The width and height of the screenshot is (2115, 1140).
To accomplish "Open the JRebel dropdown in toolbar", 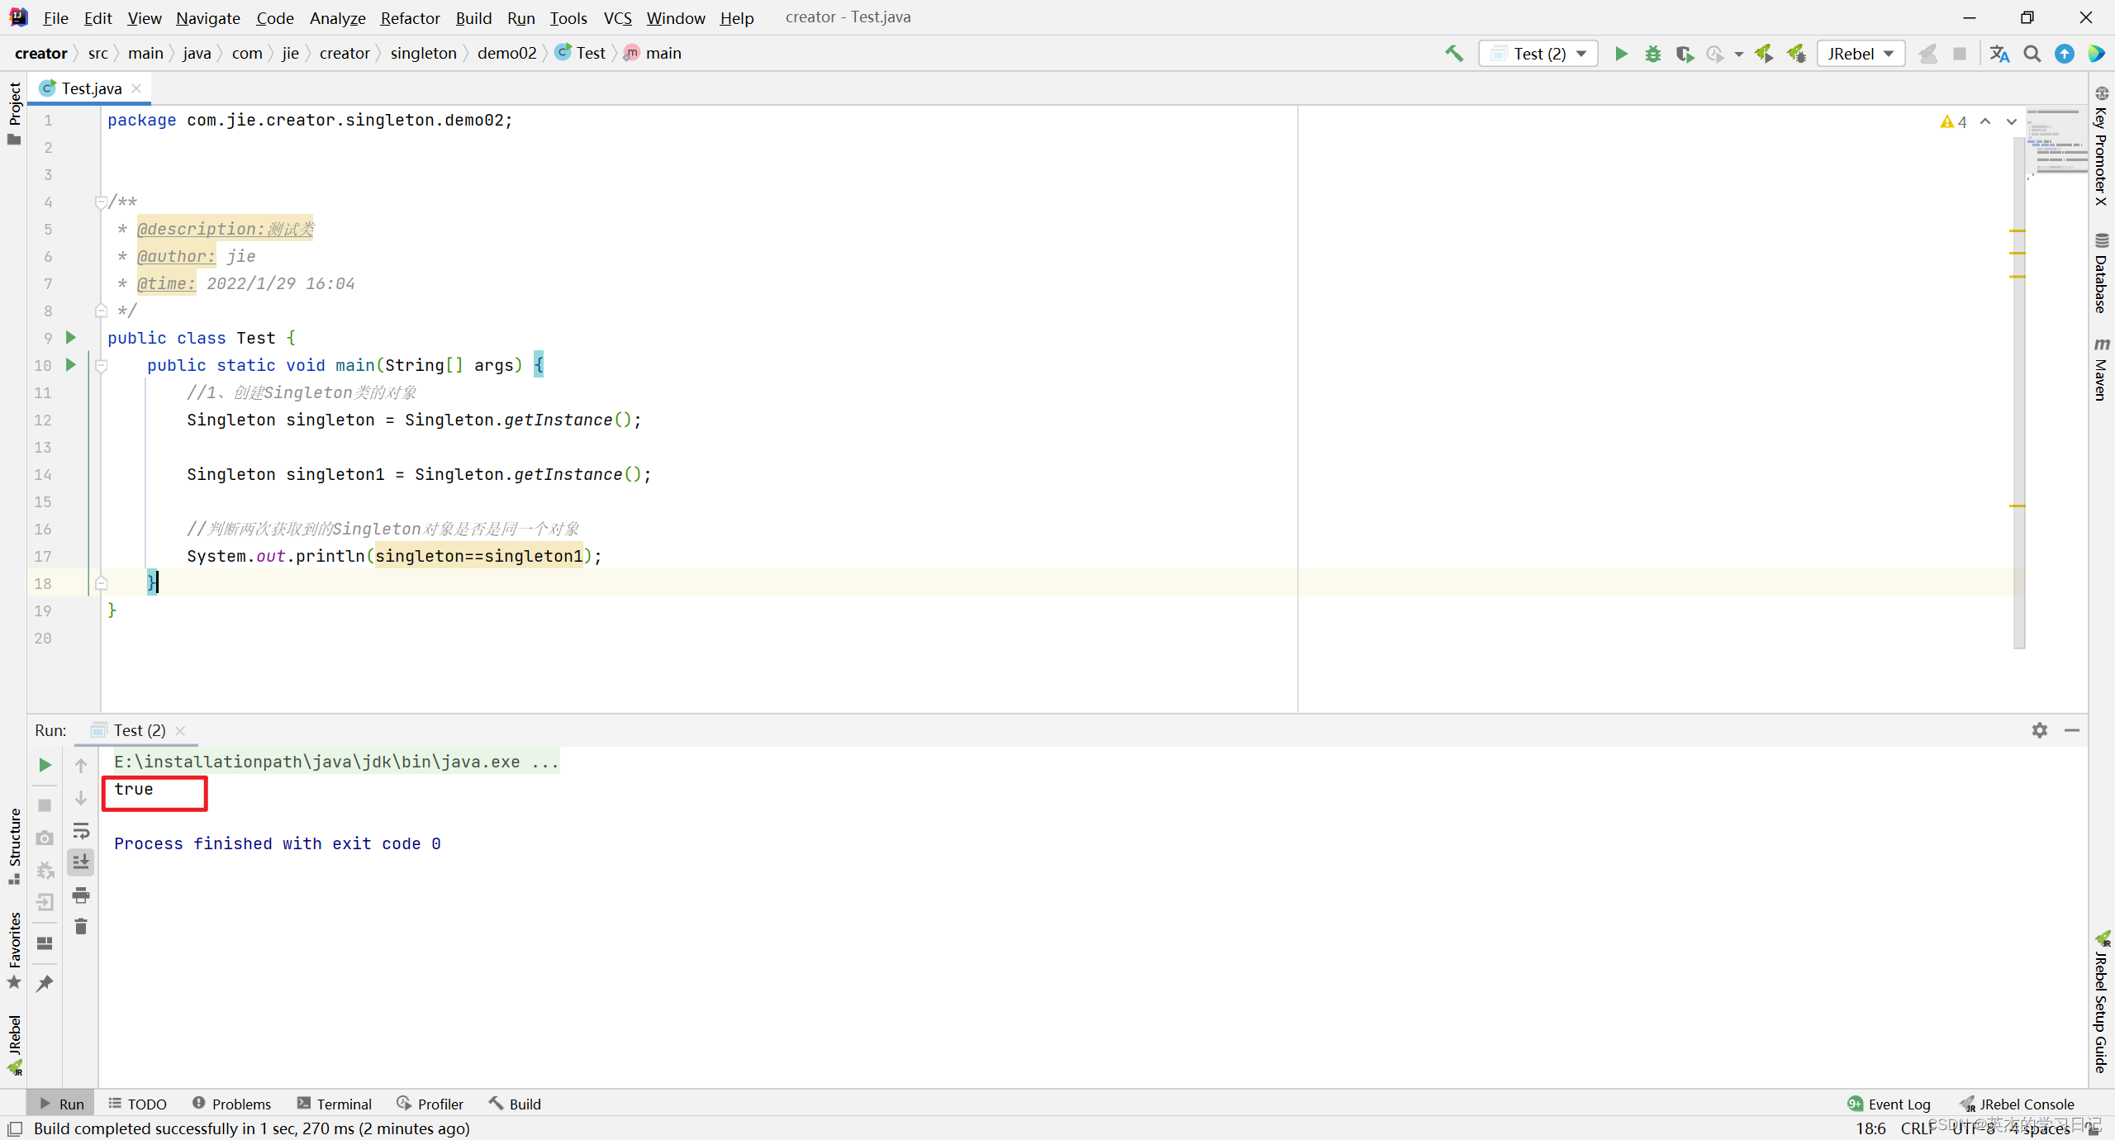I will [1861, 54].
